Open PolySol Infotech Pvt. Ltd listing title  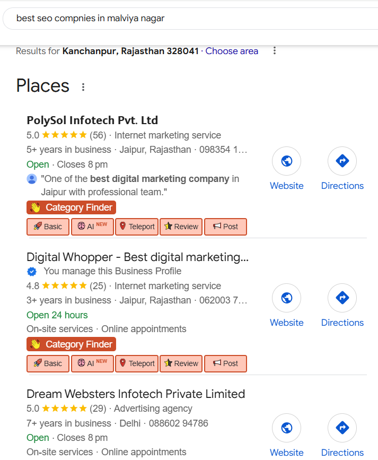[92, 120]
